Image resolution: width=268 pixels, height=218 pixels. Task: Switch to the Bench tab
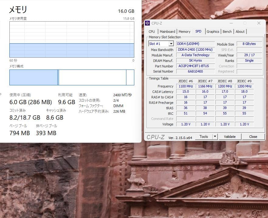(227, 31)
